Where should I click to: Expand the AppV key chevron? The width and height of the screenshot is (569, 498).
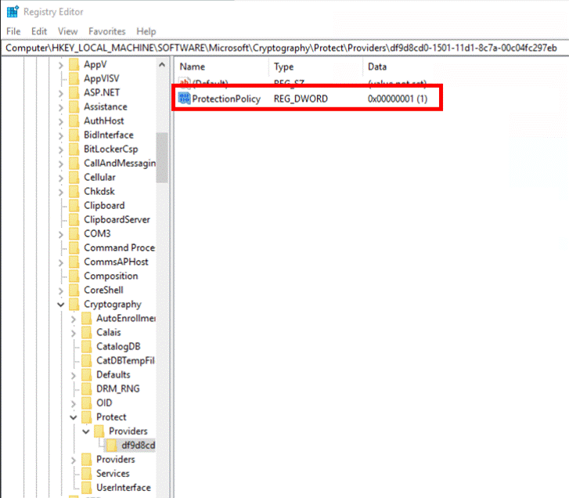point(60,65)
